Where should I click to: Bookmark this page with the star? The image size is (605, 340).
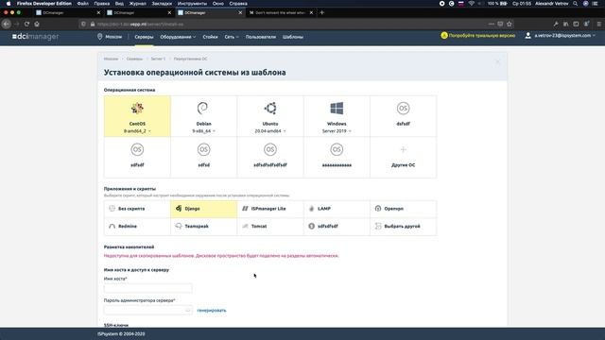(x=510, y=24)
